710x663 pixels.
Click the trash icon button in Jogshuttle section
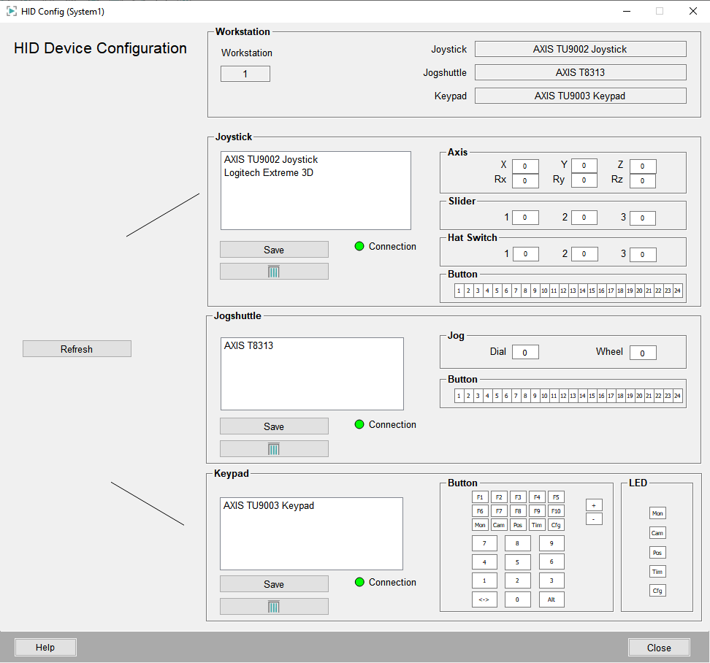coord(274,449)
